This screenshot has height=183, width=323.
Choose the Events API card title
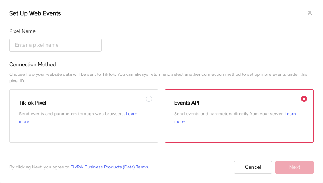(x=186, y=103)
